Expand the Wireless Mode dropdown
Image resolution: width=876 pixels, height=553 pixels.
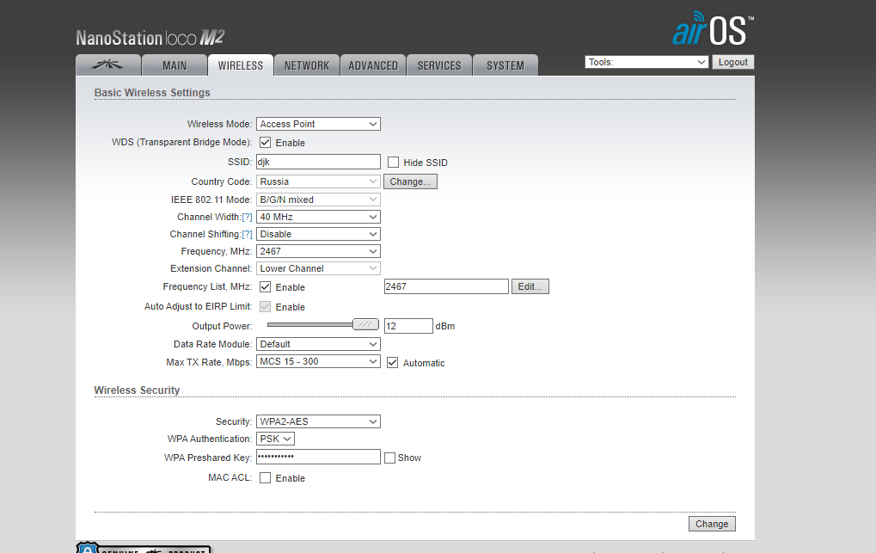(x=318, y=124)
